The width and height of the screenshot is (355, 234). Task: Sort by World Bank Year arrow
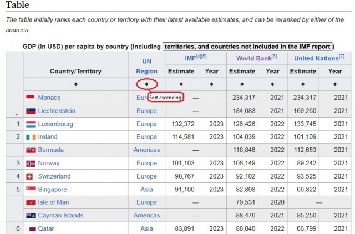tap(272, 84)
